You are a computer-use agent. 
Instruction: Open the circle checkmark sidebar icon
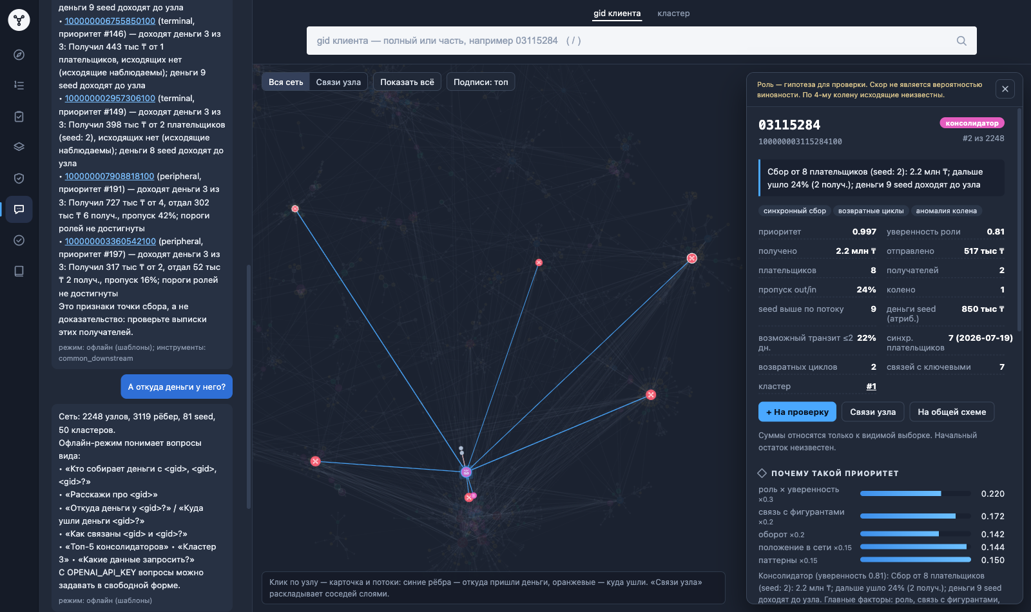click(19, 240)
